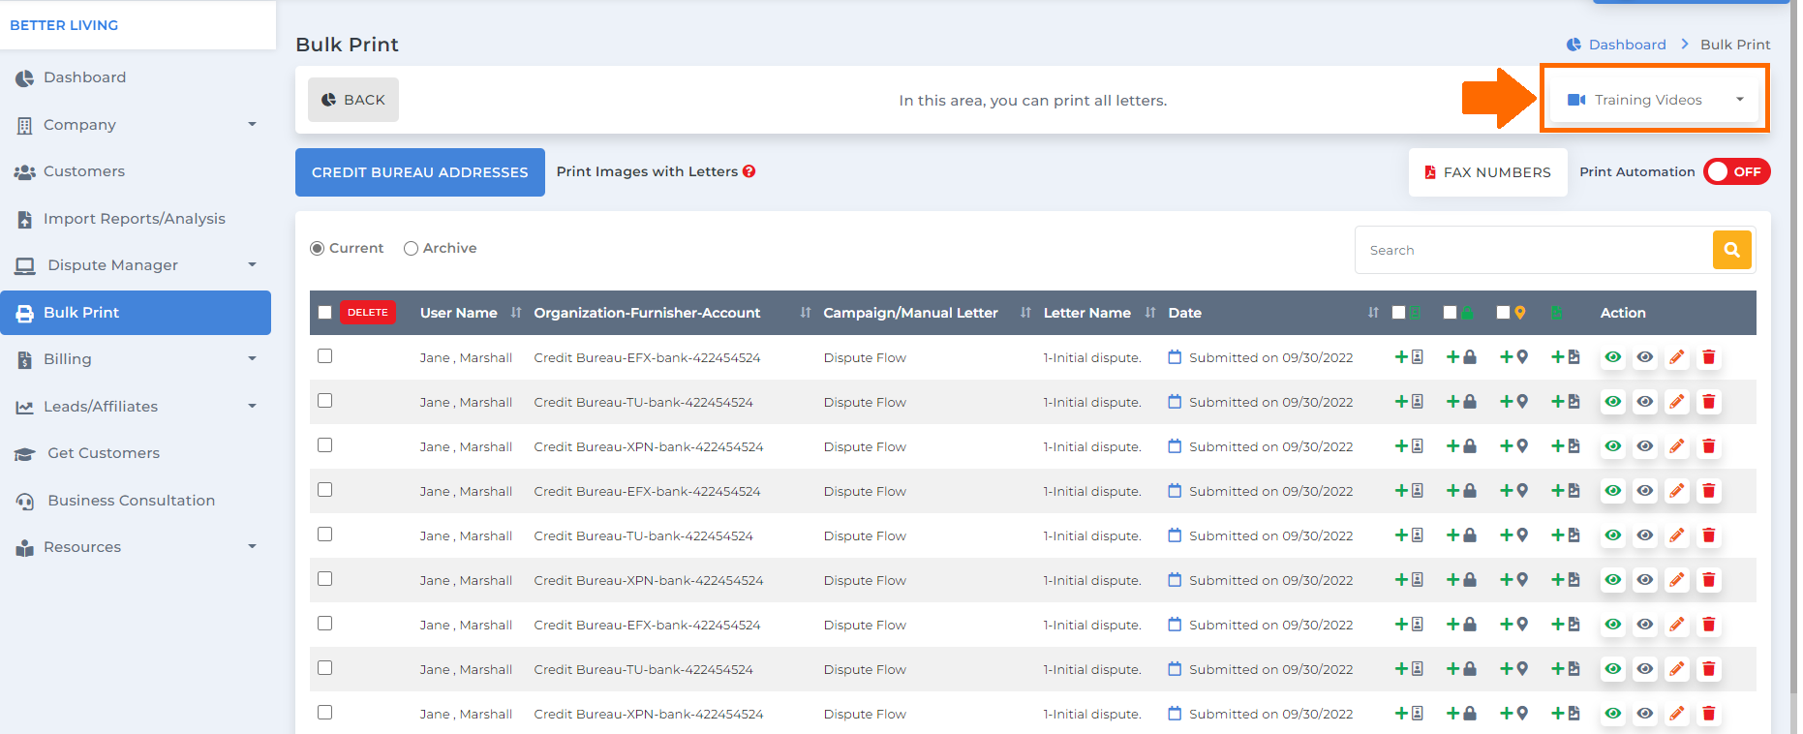Select Bulk Print in sidebar

[136, 313]
